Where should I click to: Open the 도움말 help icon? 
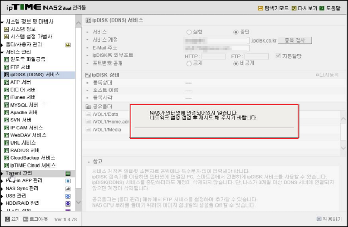click(x=322, y=8)
